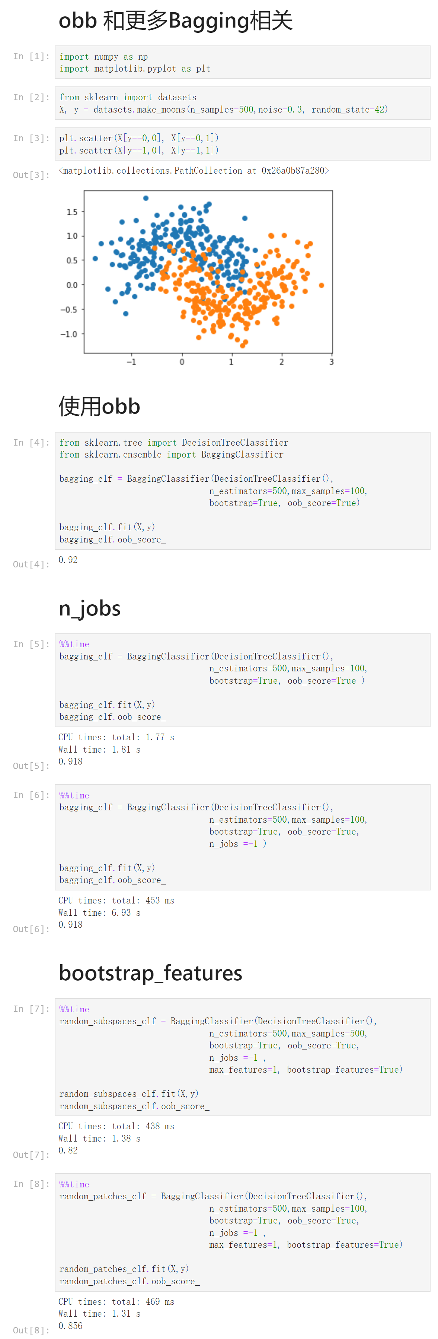This screenshot has width=438, height=1339.
Task: Select the random_patches_clf code cell
Action: 242,1232
